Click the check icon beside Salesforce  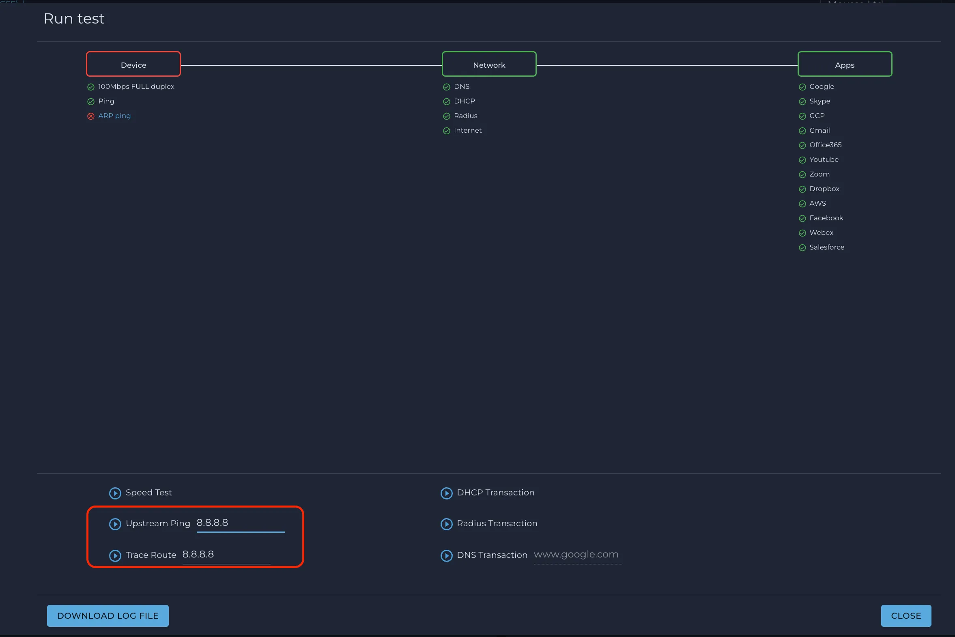(802, 248)
